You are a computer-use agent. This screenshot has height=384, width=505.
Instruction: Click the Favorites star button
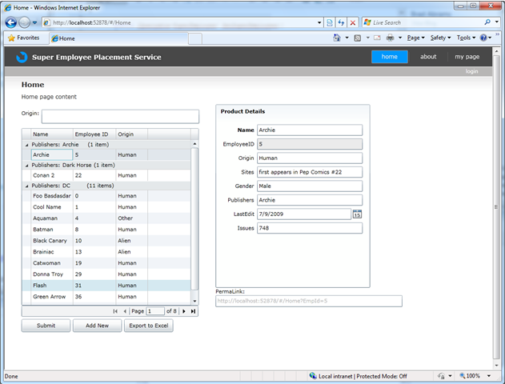coord(23,38)
